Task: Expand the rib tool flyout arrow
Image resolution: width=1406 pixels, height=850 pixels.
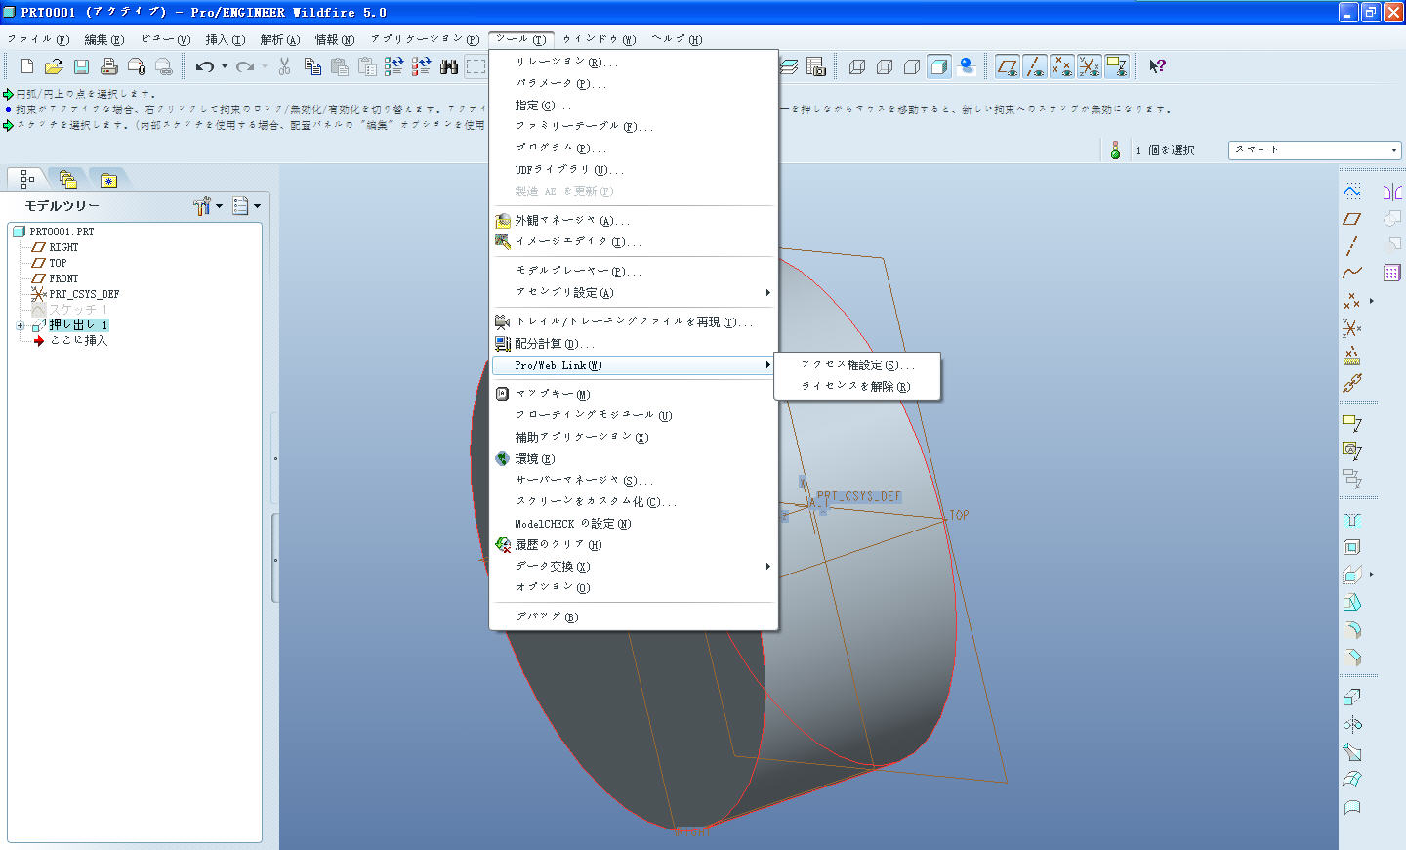Action: [1372, 574]
